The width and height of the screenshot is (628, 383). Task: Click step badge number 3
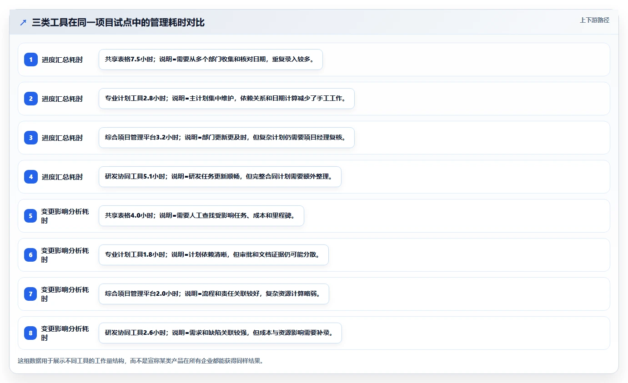click(x=31, y=138)
